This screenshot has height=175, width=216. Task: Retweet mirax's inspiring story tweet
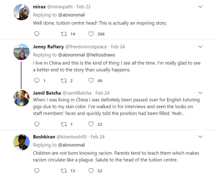click(64, 34)
